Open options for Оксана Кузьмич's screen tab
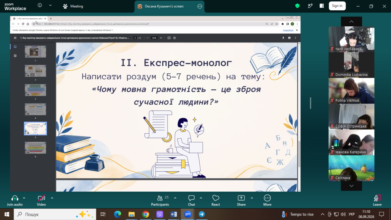The image size is (391, 220). [200, 6]
